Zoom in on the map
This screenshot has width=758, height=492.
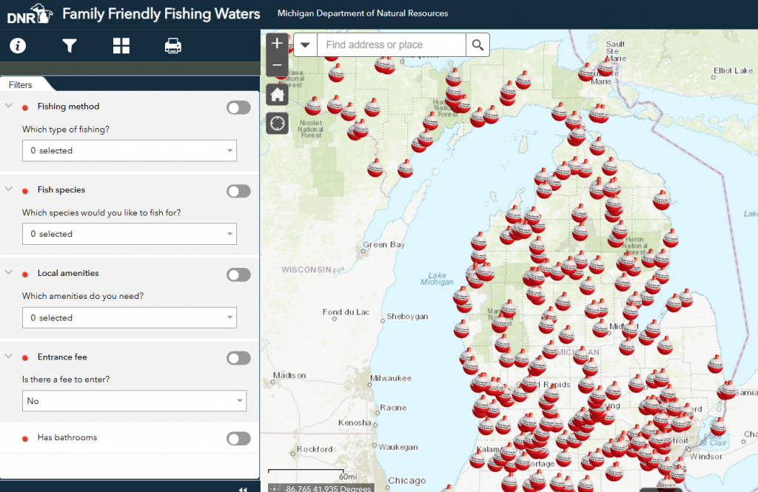(277, 44)
